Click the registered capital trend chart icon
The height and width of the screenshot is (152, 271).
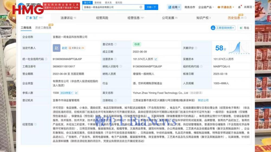156,59
